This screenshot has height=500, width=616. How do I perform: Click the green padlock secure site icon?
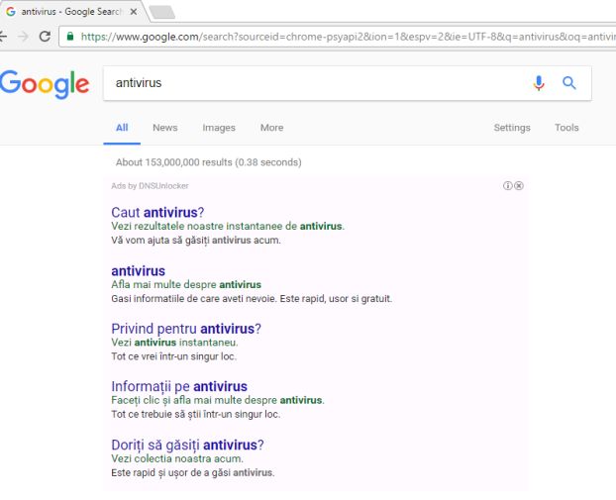click(x=70, y=36)
